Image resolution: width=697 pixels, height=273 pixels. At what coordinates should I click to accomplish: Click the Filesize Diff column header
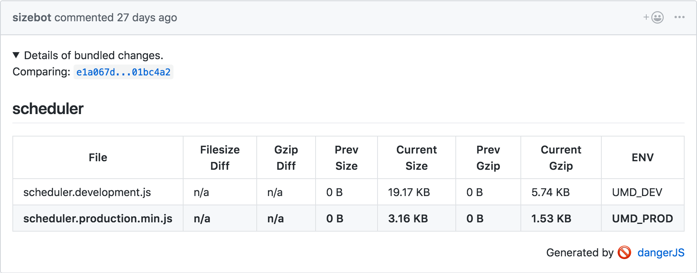[220, 157]
